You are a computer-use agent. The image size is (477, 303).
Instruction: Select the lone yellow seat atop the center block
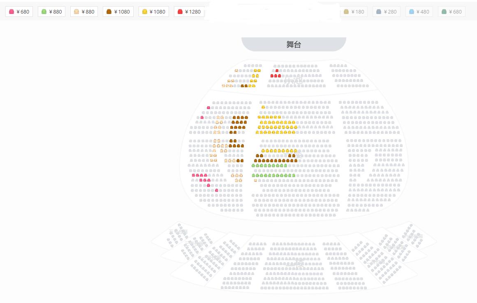pos(263,107)
